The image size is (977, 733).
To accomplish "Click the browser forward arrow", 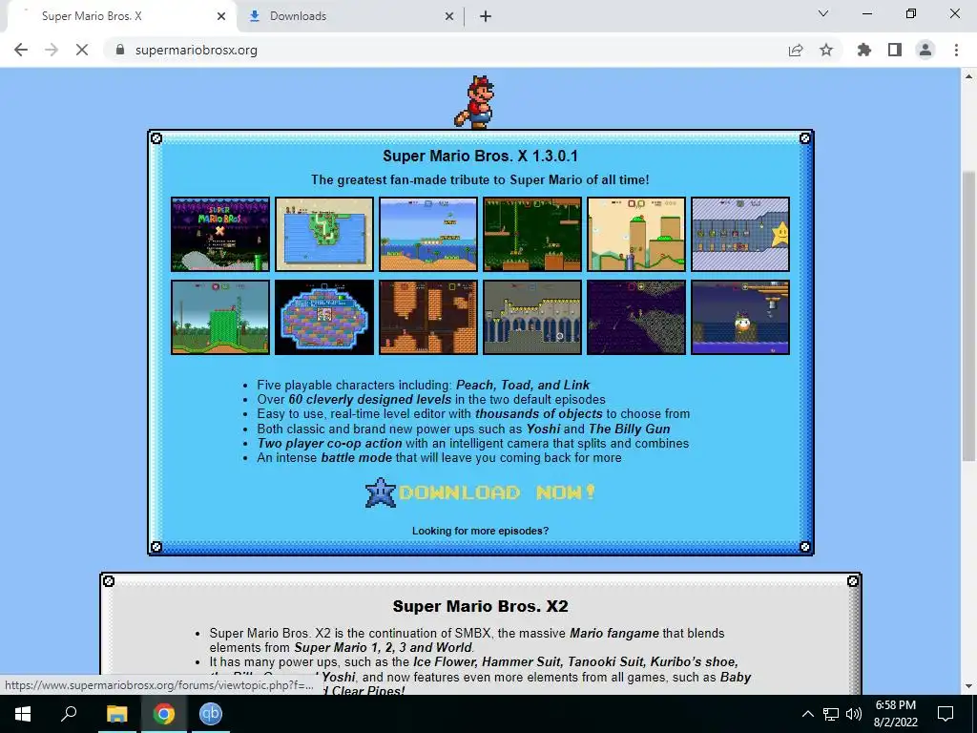I will pos(52,50).
